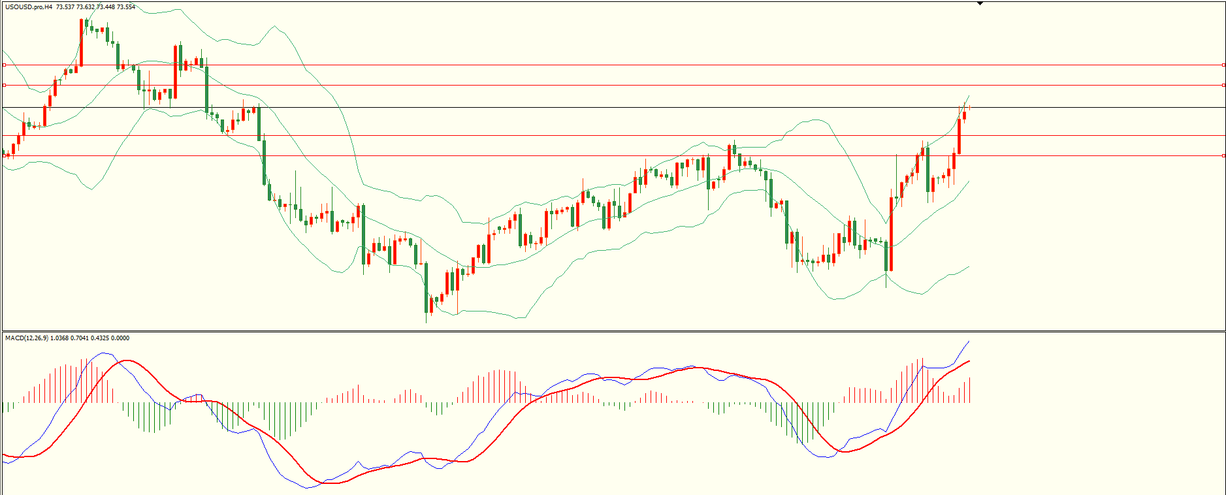This screenshot has height=495, width=1226.
Task: Click left handle of the topmost red line
Action: coord(4,65)
